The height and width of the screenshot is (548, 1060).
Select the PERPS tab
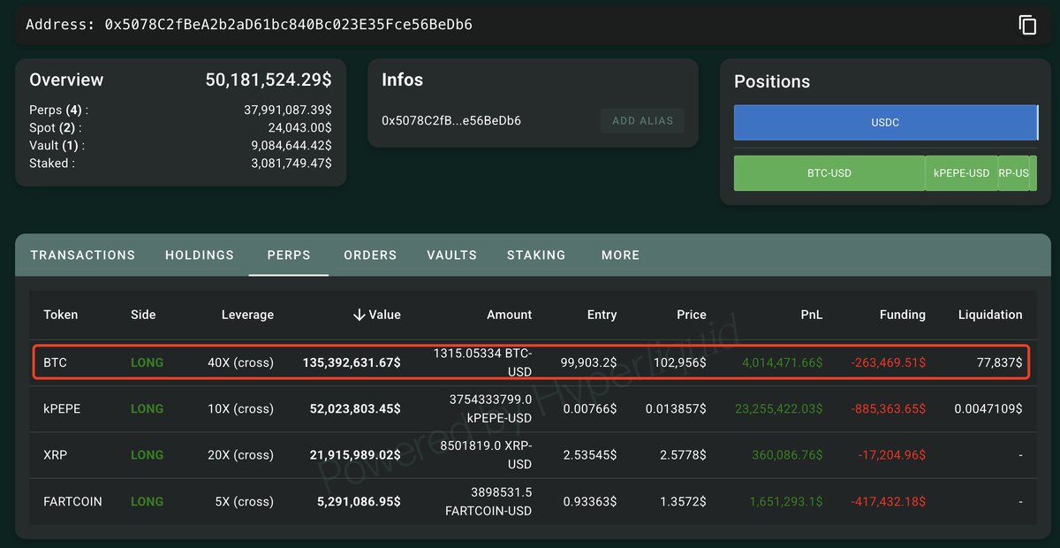point(289,255)
